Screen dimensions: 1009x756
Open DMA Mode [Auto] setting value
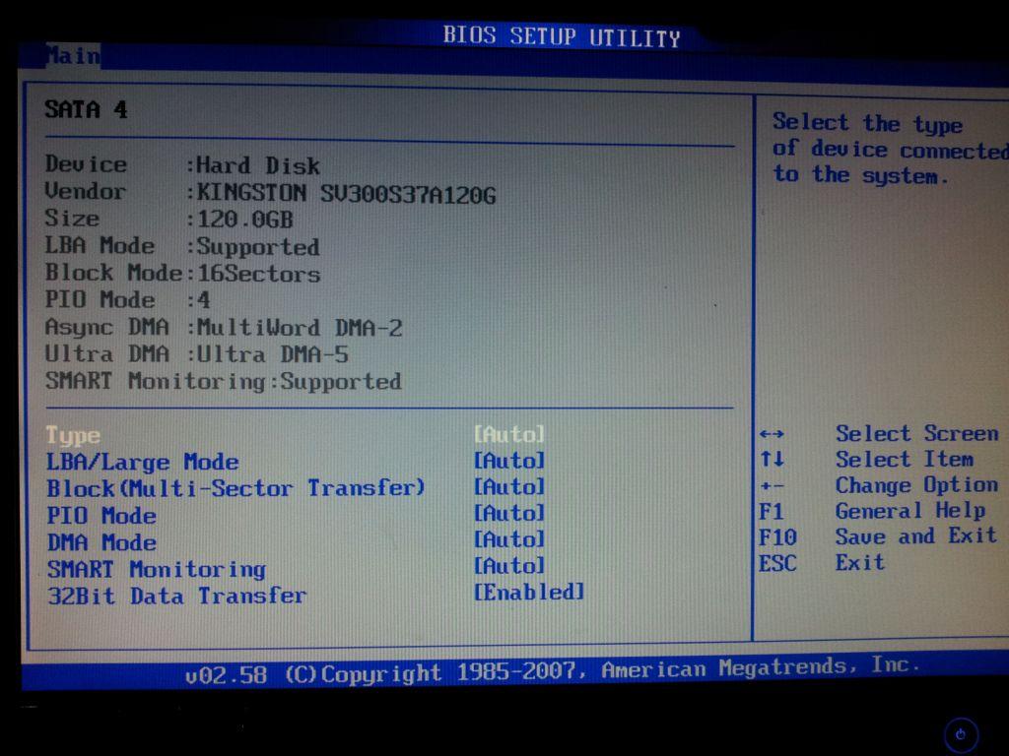509,540
